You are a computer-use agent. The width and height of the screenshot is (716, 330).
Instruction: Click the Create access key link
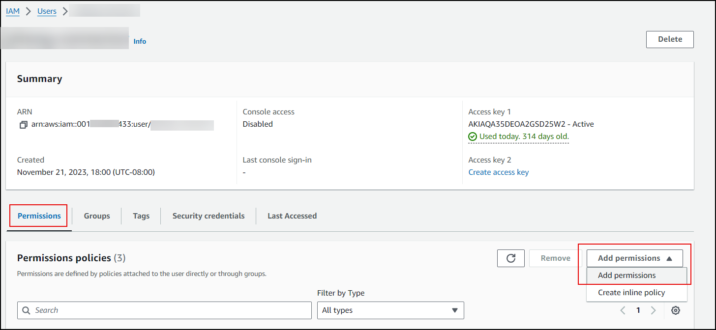tap(499, 172)
